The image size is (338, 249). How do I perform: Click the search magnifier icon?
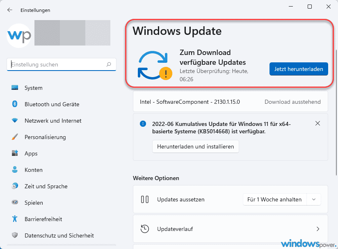point(109,64)
